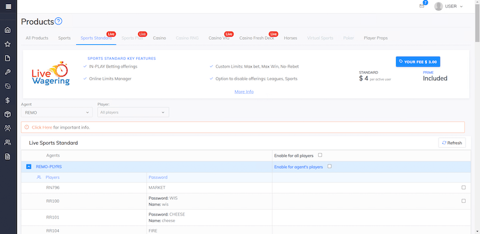Open the wrench tools sidebar icon
This screenshot has height=234, width=480.
[x=8, y=72]
